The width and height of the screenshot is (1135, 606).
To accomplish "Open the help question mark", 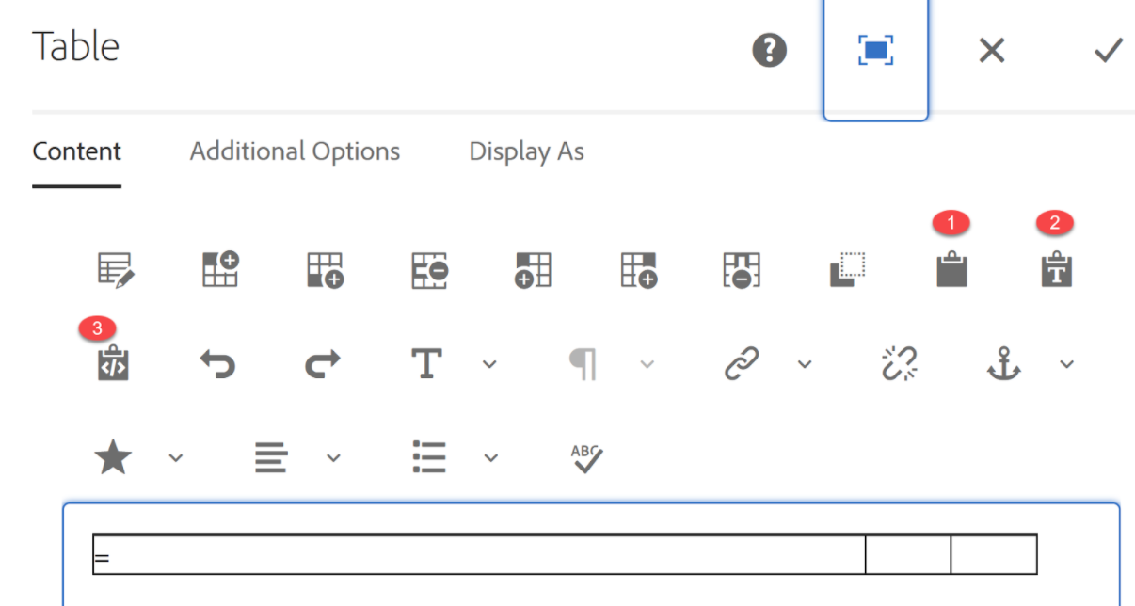I will click(770, 51).
